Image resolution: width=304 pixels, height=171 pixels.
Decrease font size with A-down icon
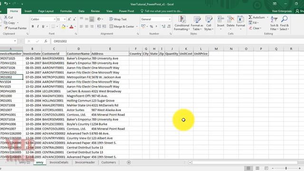[x=74, y=19]
